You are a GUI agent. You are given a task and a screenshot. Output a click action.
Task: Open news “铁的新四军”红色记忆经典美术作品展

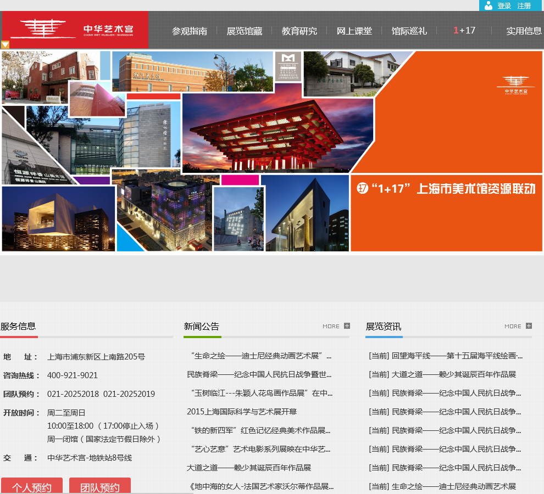pos(259,430)
